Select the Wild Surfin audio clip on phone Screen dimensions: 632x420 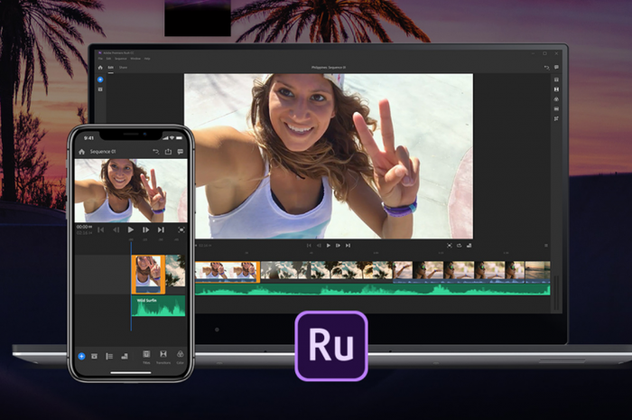coord(158,306)
